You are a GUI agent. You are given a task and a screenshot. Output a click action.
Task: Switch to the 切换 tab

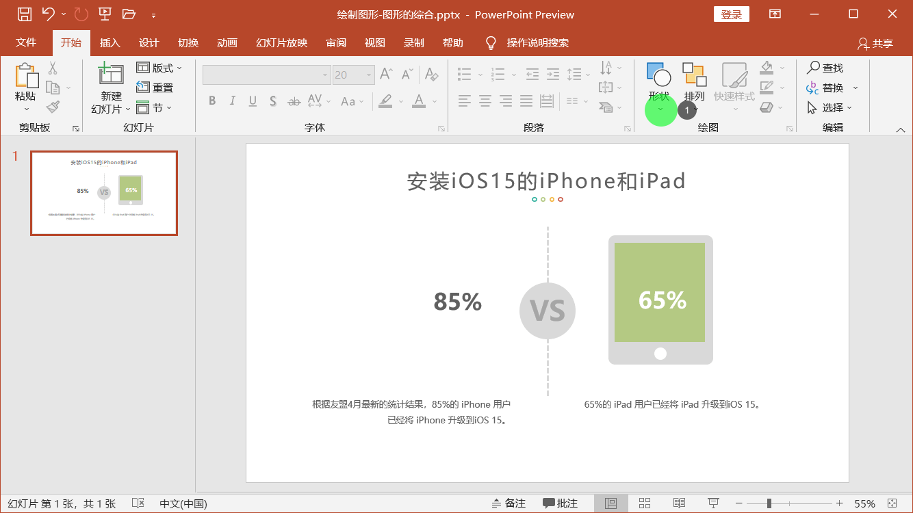[x=188, y=42]
